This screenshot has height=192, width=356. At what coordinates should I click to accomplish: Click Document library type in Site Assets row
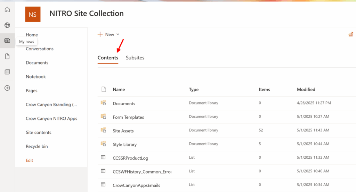pos(203,130)
